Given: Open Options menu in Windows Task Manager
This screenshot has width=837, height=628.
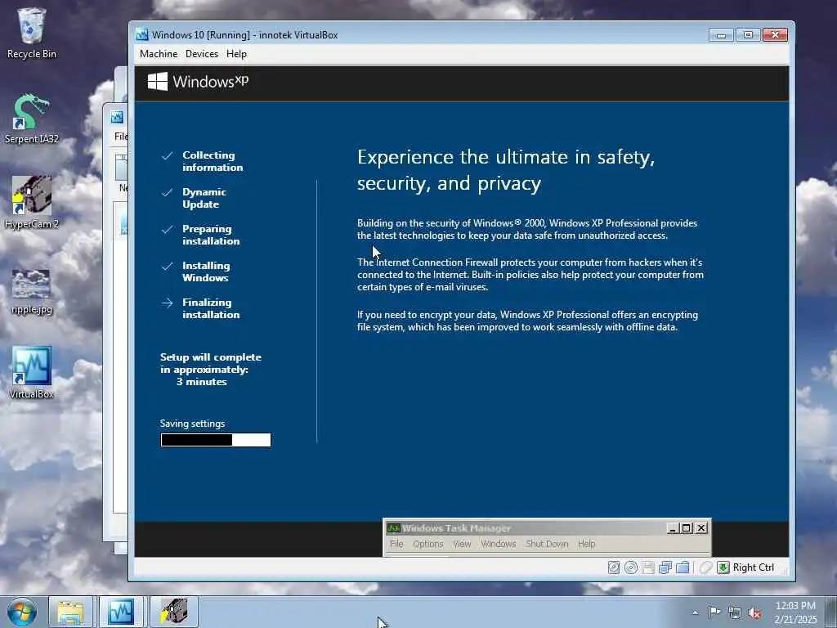Looking at the screenshot, I should tap(428, 544).
